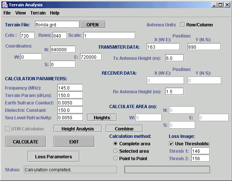This screenshot has height=181, width=232.
Task: Click the RECEIVER DATA label
Action: click(x=119, y=73)
